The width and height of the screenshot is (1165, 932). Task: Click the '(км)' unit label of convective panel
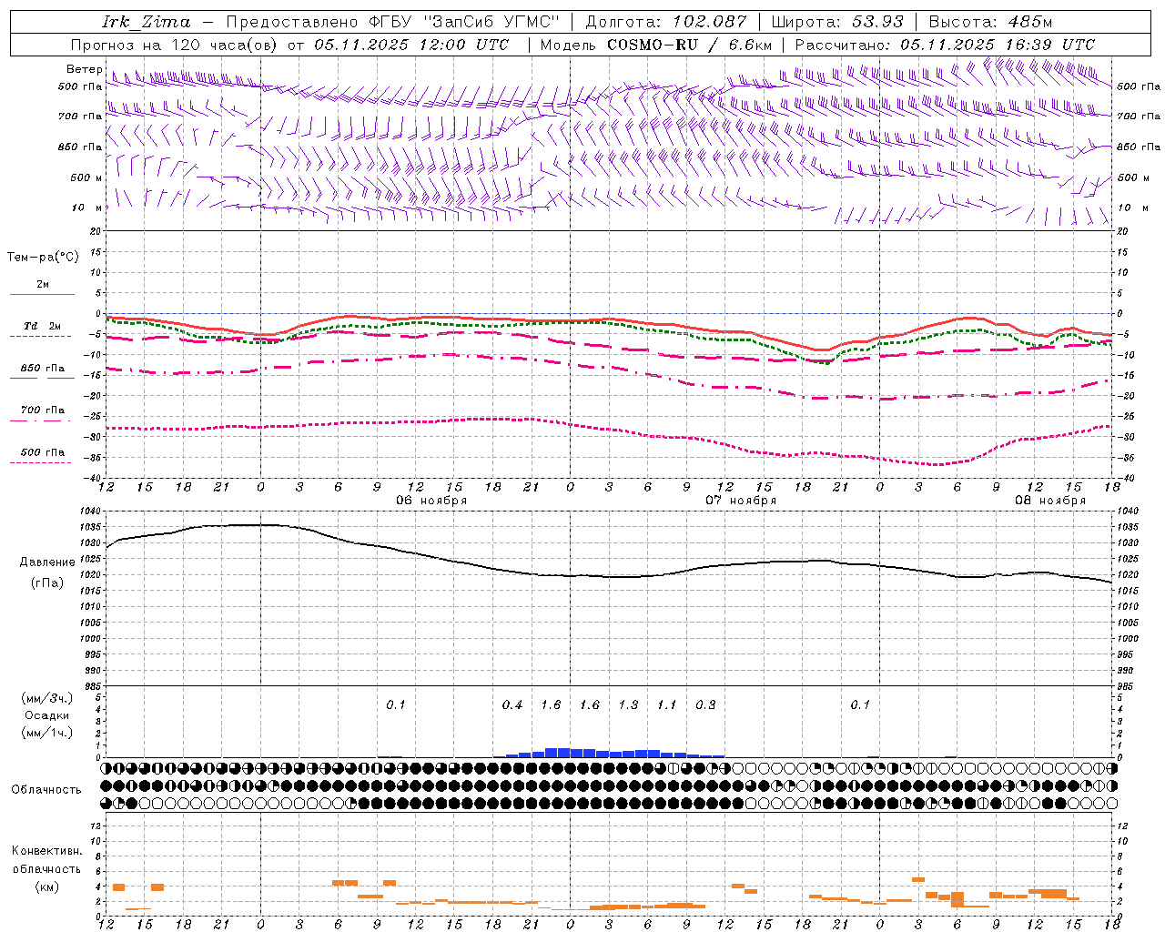tap(46, 886)
